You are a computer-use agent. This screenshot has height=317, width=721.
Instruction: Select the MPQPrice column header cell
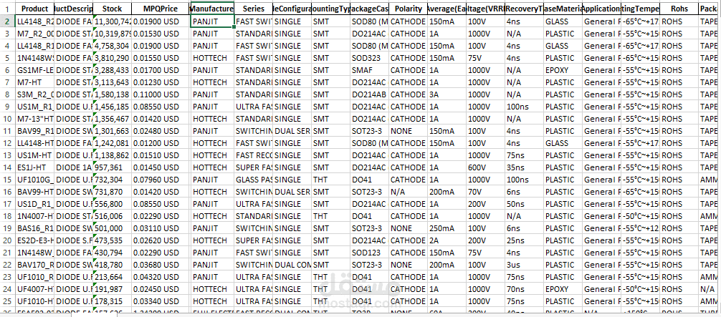(x=160, y=9)
